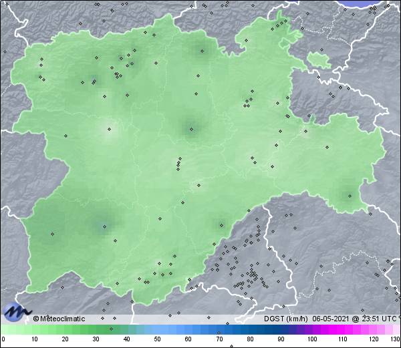Click the 10 value on the scale
This screenshot has height=348, width=401.
35,339
